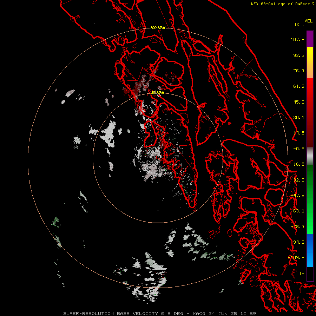The image size is (316, 316).
Task: Click the gray near-zero color bar segment
Action: pos(310,156)
